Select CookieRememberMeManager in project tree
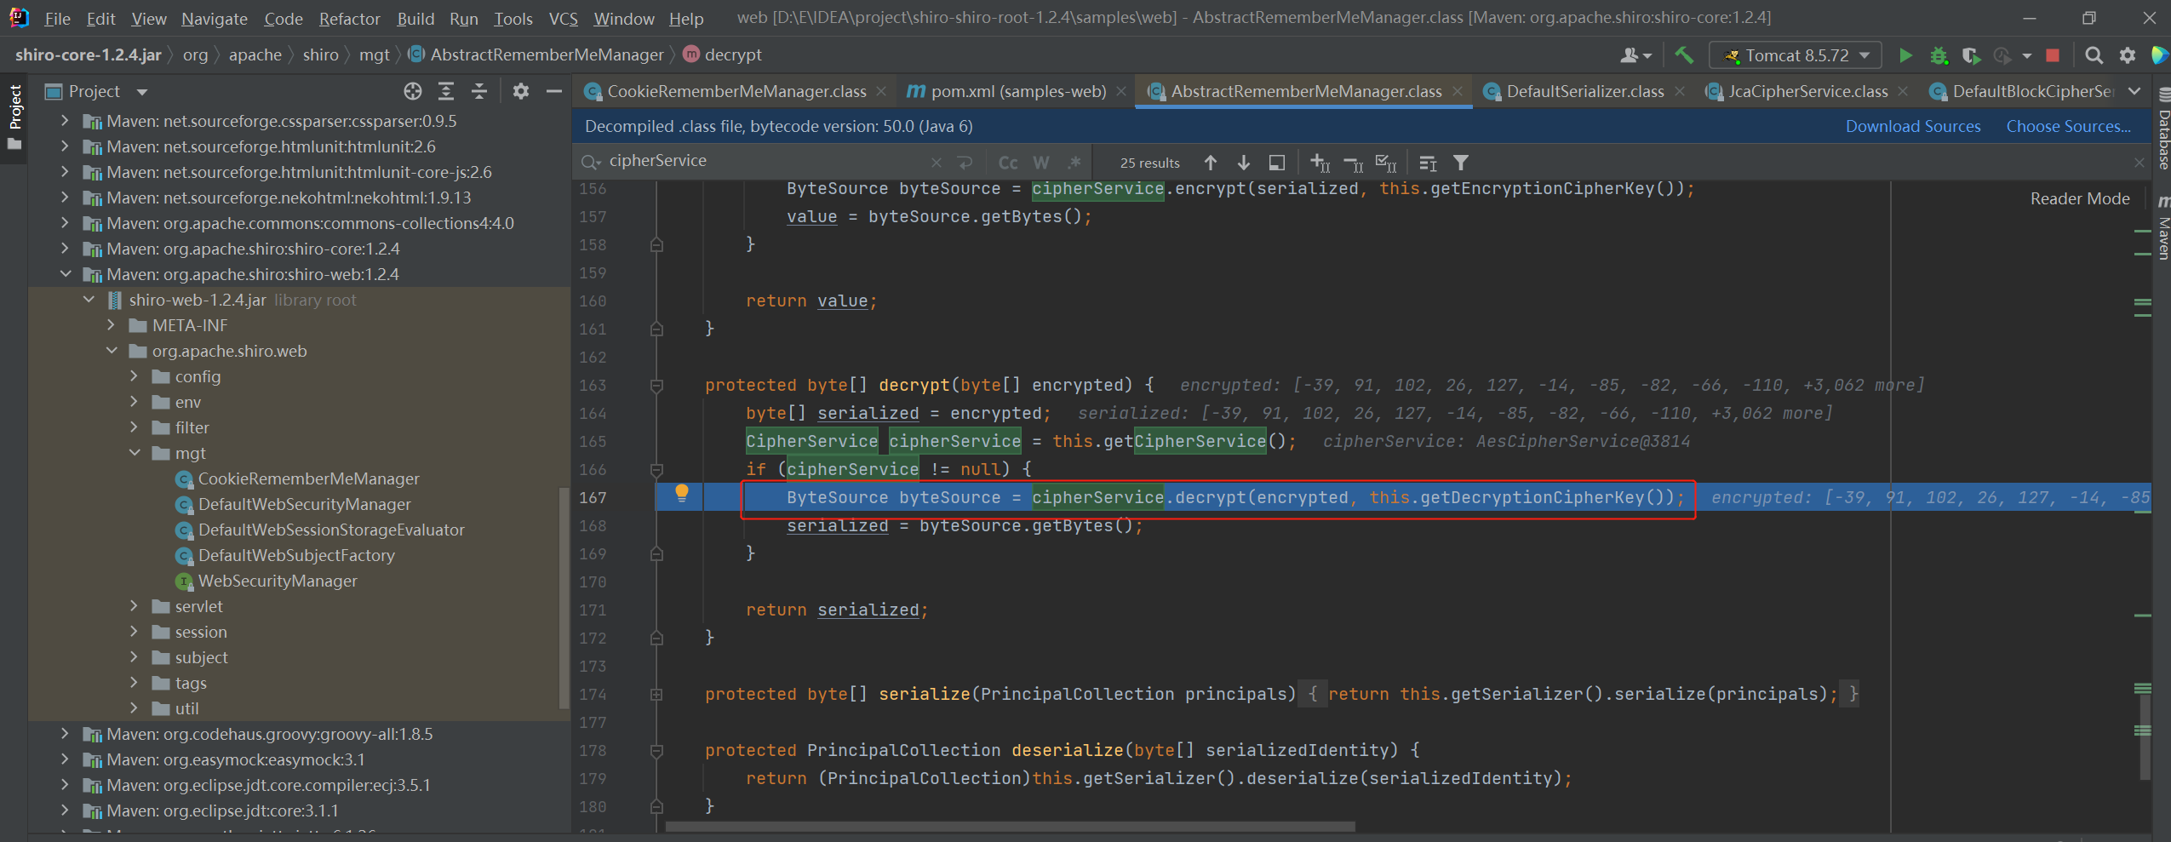The height and width of the screenshot is (842, 2171). click(308, 478)
